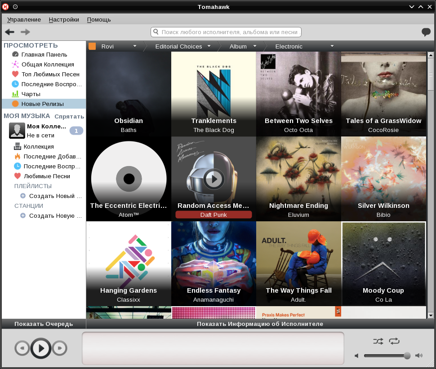Click the clock icon beside Последние Воспро… under Просмотреть
Viewport: 436px width, 369px height.
pyautogui.click(x=15, y=84)
